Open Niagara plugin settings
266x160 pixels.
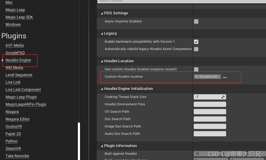point(12,112)
